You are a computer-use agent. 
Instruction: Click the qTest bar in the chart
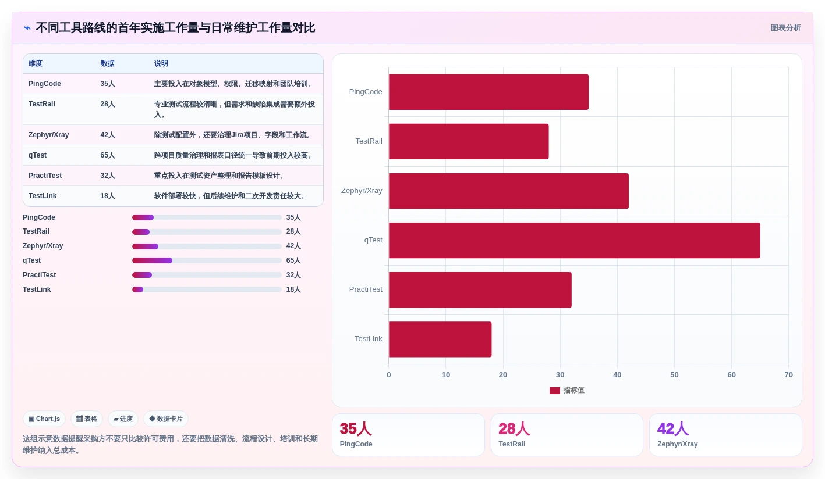click(575, 240)
